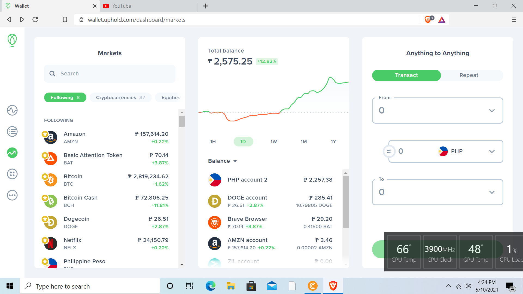
Task: Click the Balance list scrollbar thumb
Action: [x=346, y=202]
